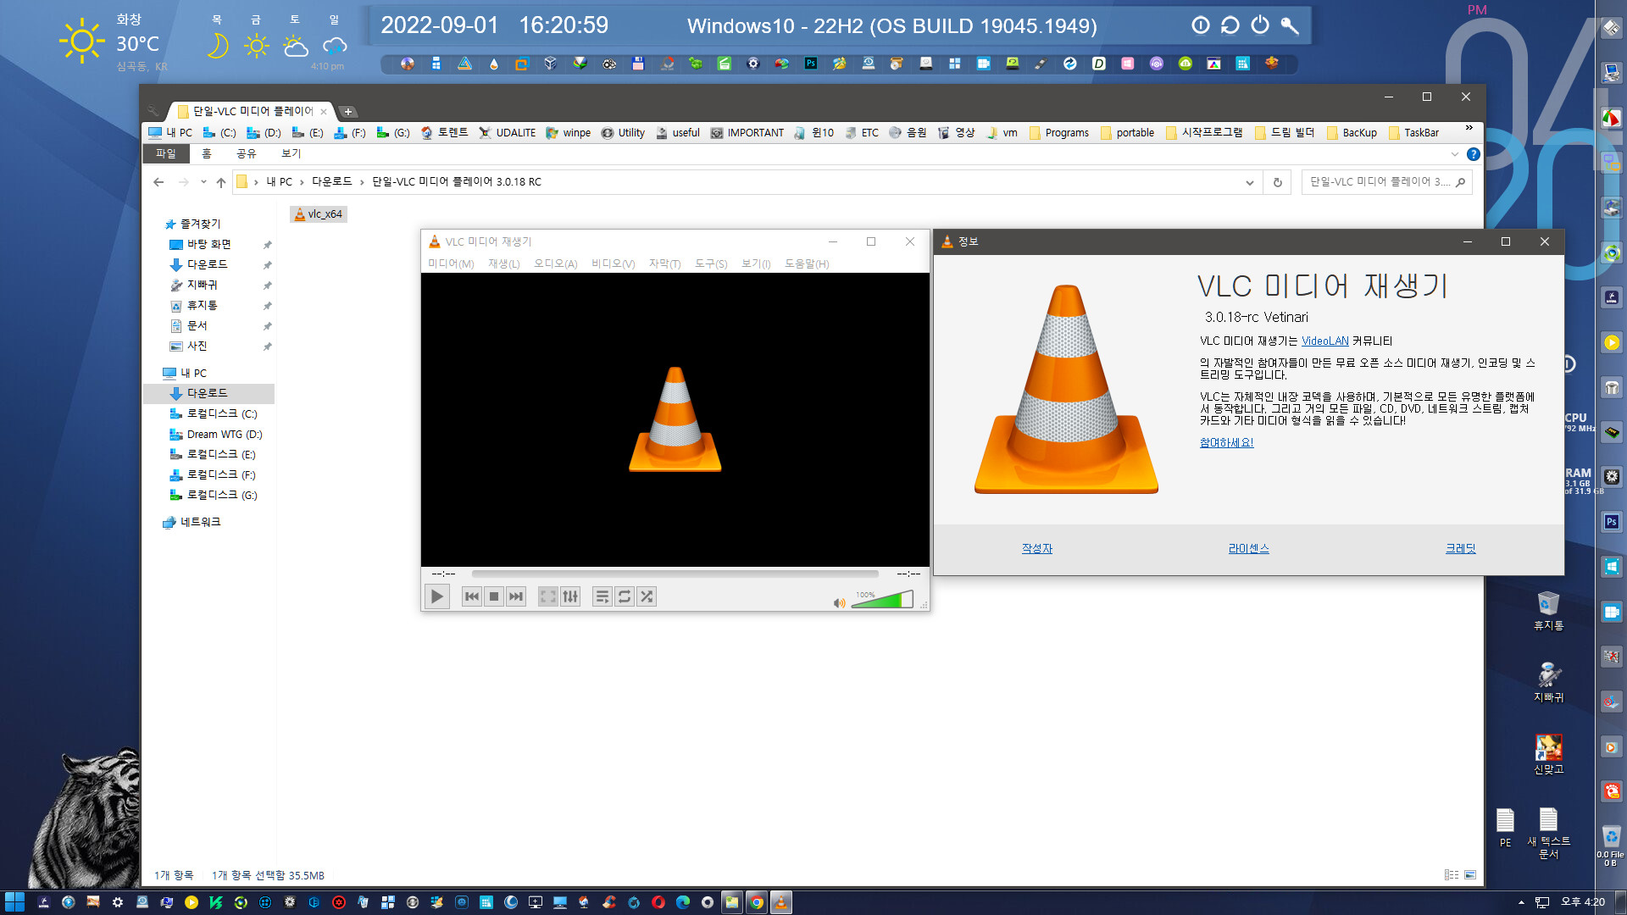Image resolution: width=1627 pixels, height=915 pixels.
Task: Open VLC 도움말(H) menu
Action: coord(807,263)
